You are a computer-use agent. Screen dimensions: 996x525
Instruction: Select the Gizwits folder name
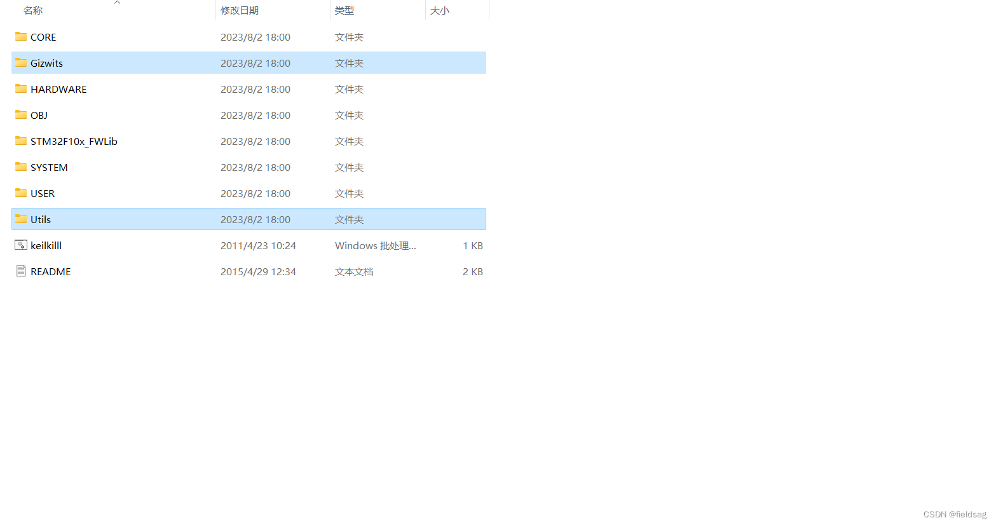46,63
